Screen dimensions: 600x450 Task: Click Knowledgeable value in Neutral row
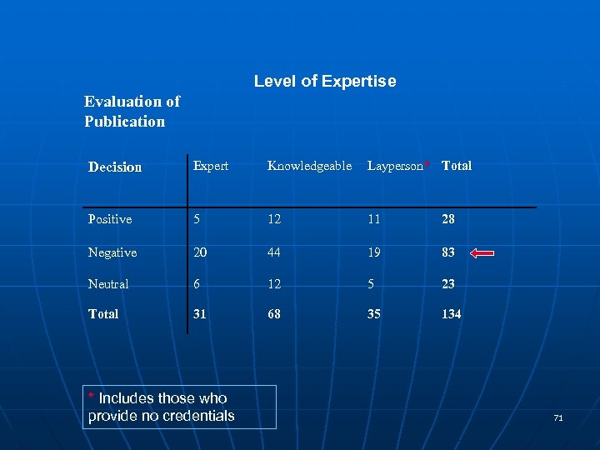click(274, 284)
